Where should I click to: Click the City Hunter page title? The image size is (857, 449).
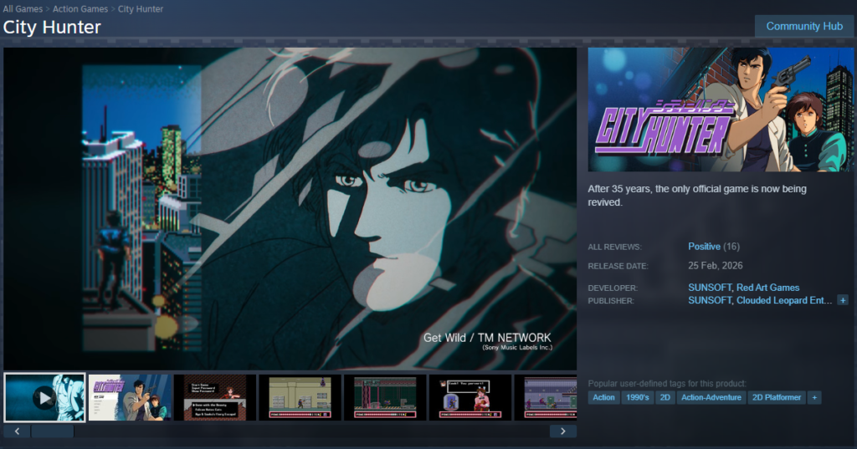[52, 28]
